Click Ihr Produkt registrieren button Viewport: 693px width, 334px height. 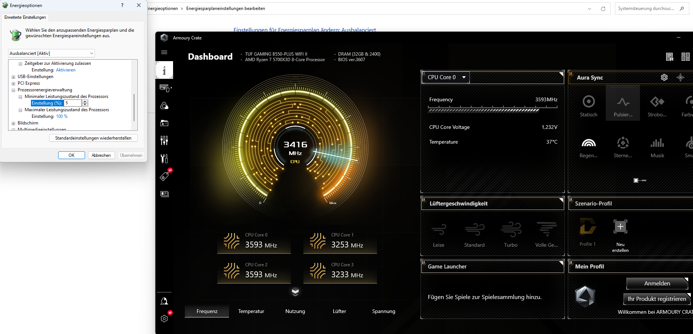[x=657, y=299]
